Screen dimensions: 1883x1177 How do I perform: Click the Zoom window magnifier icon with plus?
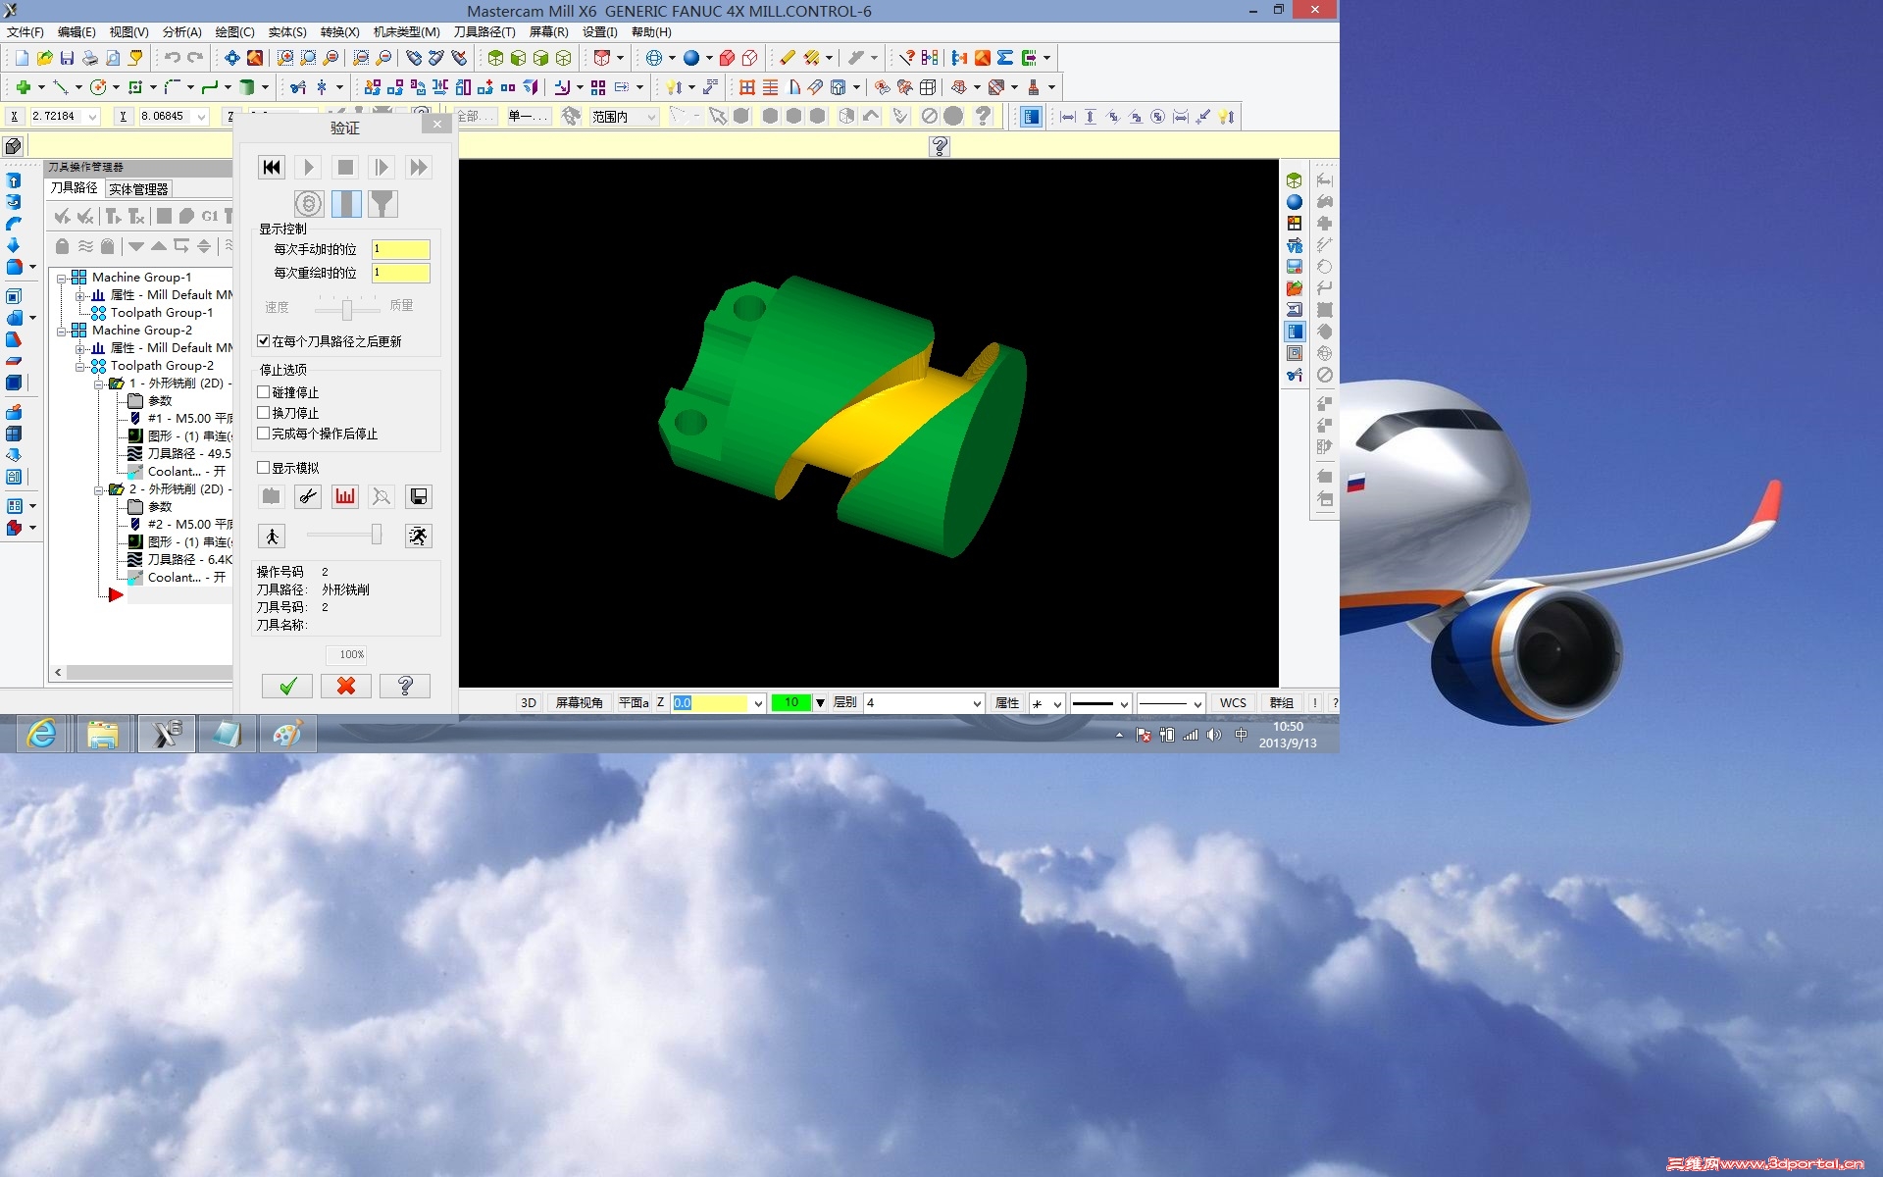pos(285,58)
